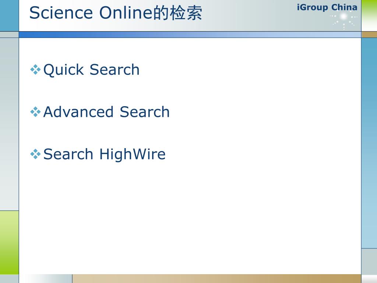This screenshot has width=377, height=283.
Task: Select the 'iGroup China' logo text
Action: [327, 7]
